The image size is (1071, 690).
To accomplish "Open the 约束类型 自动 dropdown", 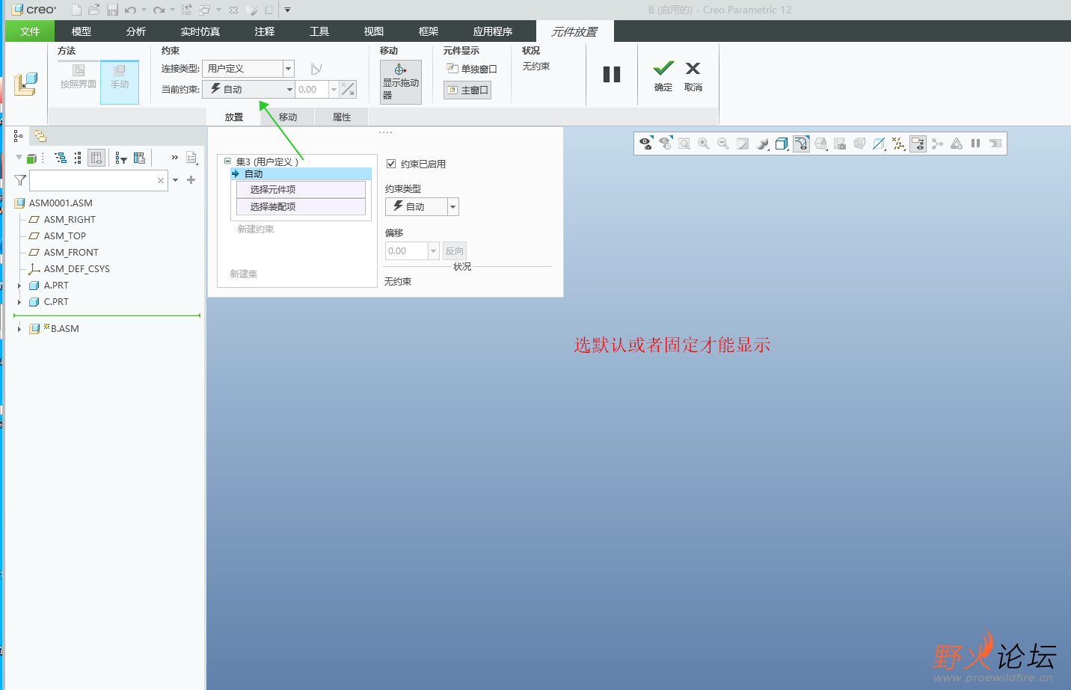I will [x=452, y=206].
